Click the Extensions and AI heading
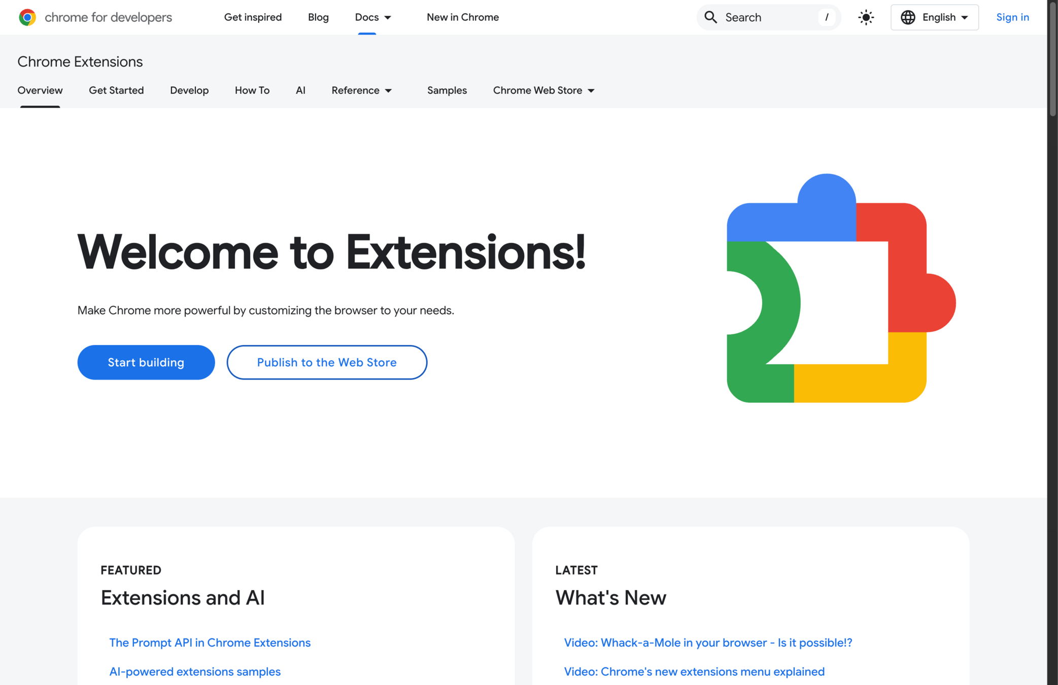 tap(183, 598)
